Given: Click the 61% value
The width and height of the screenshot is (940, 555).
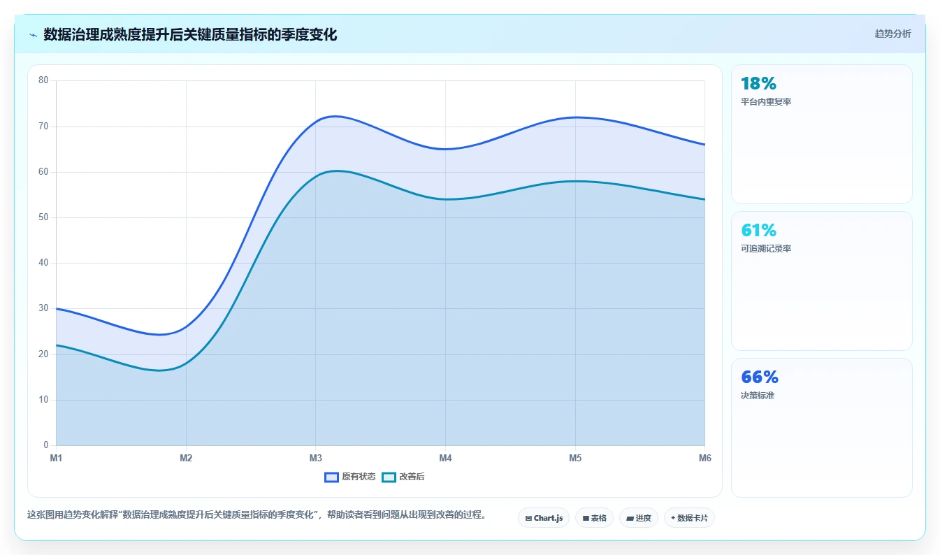Looking at the screenshot, I should 759,231.
